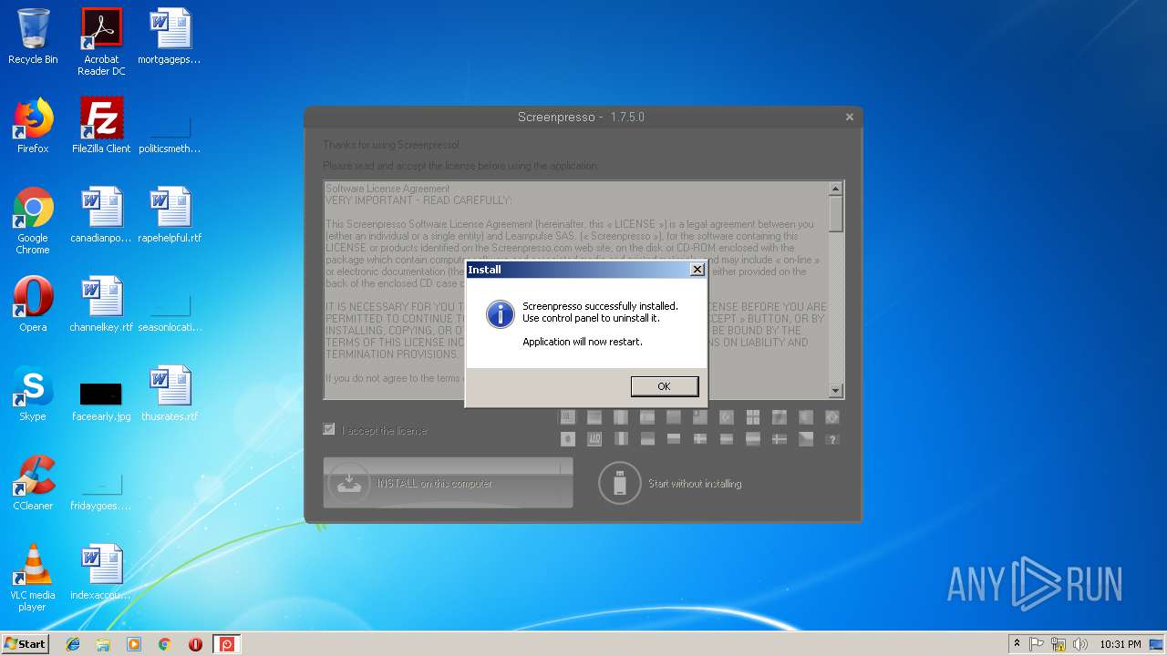Viewport: 1167px width, 656px height.
Task: Open Opera from the taskbar
Action: 195,644
